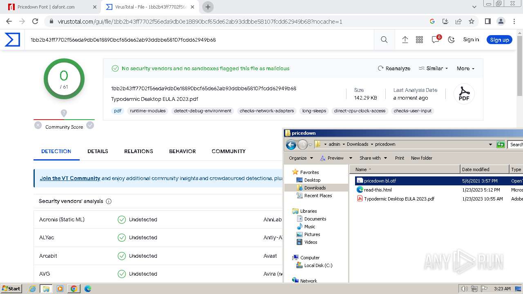Open Preview dropdown arrow in Explorer

click(351, 158)
